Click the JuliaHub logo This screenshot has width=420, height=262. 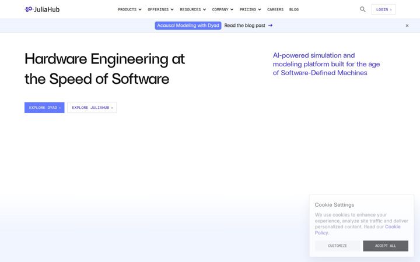[x=42, y=9]
